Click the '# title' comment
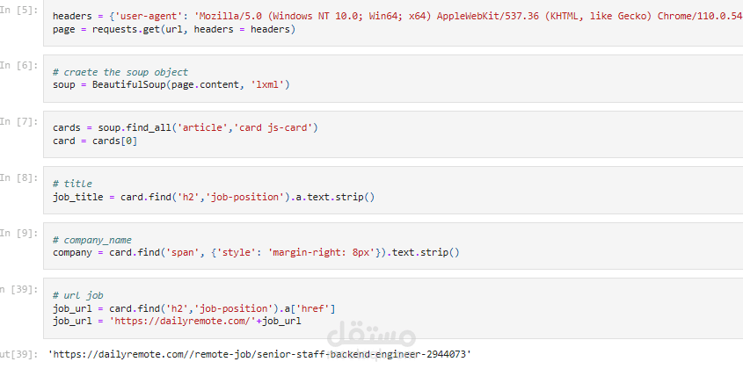The image size is (743, 369). [72, 184]
